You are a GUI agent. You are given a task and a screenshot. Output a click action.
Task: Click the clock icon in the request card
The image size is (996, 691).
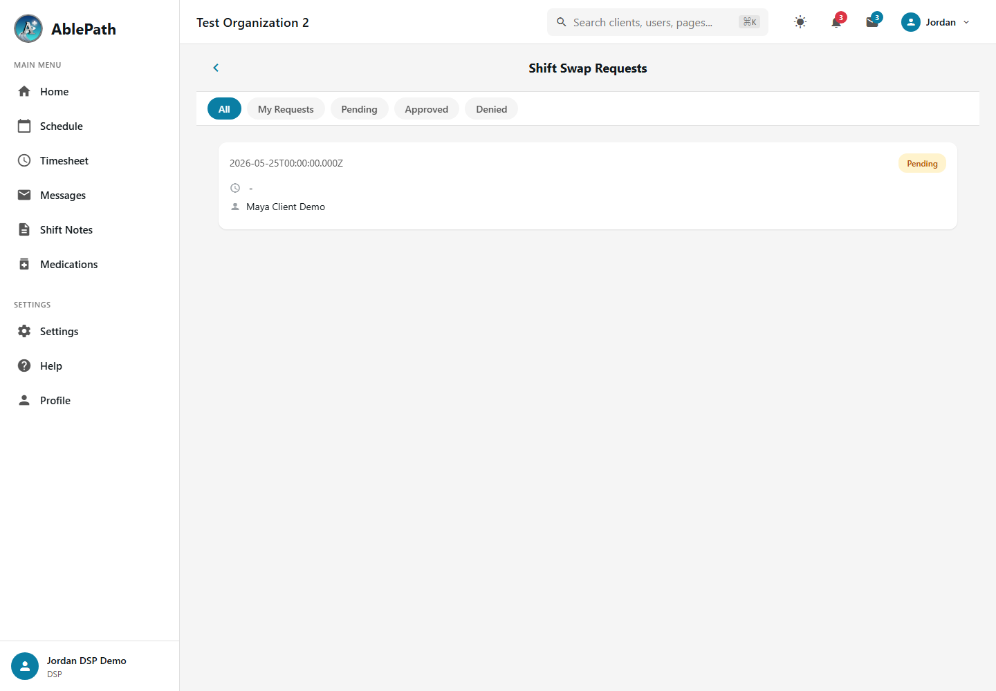pyautogui.click(x=235, y=188)
